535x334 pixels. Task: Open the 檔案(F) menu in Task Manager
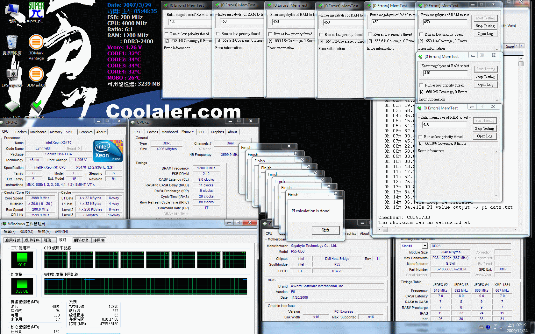tap(10, 232)
